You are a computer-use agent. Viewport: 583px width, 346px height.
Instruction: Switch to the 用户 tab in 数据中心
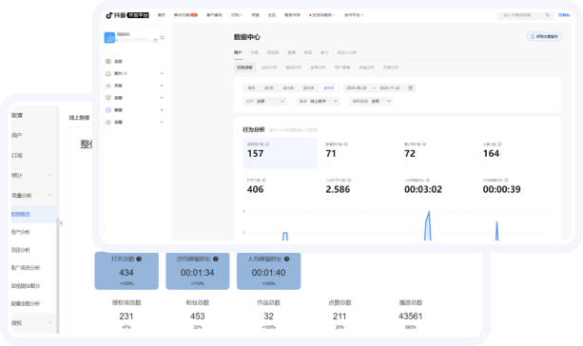pos(238,53)
